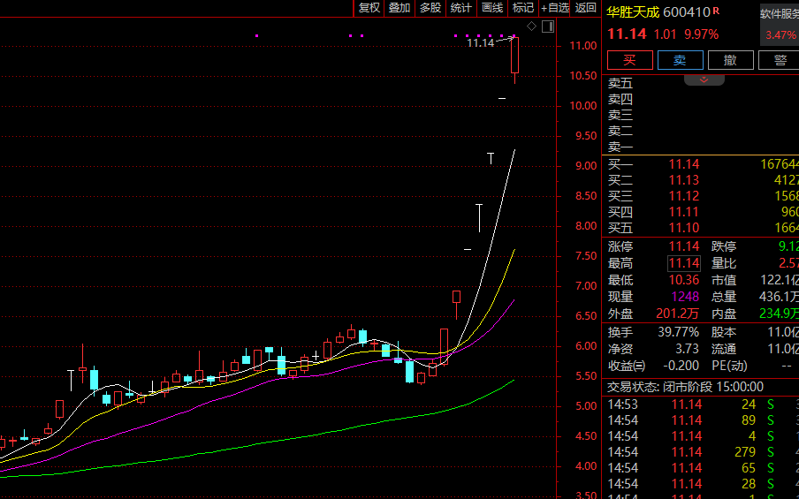Click the 警 (alert) button
Viewport: 799px width, 499px height.
tap(780, 60)
